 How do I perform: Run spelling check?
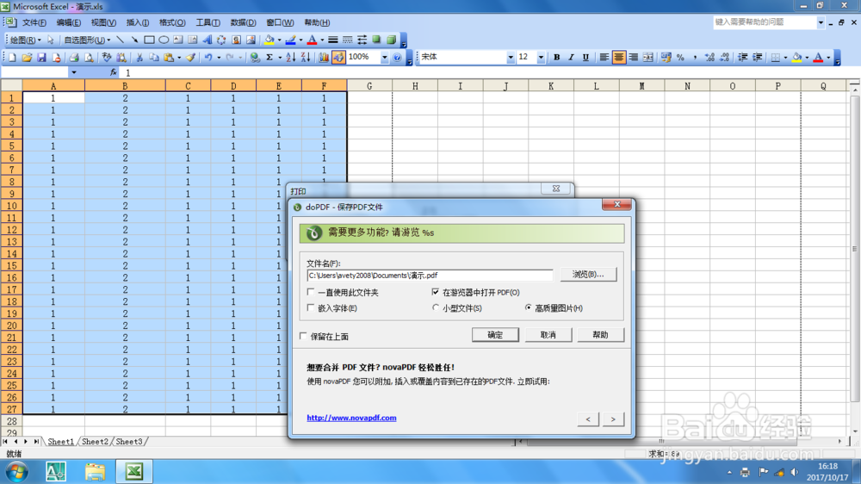[107, 57]
